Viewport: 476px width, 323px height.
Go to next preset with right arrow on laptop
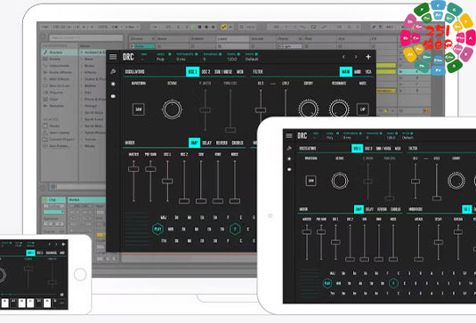[356, 57]
